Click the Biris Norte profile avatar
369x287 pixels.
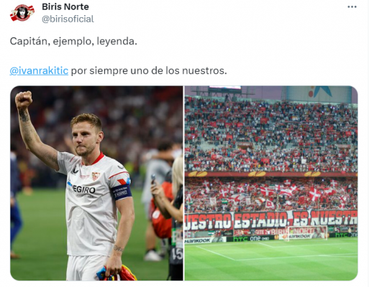[x=22, y=13]
